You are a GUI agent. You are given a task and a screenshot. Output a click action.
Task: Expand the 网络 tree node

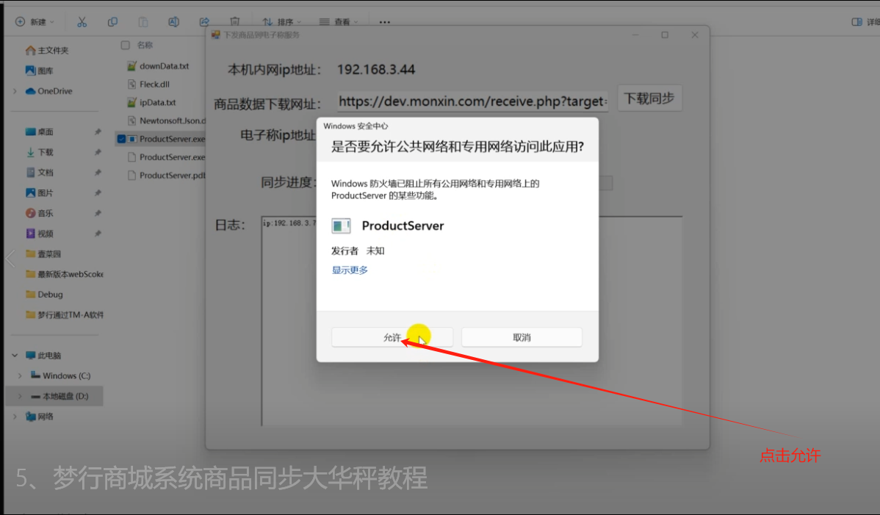point(15,417)
